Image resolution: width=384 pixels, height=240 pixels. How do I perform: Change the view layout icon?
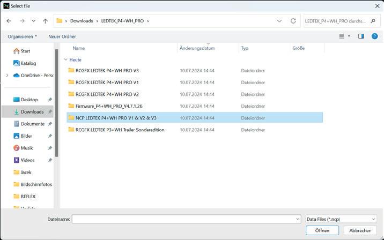342,36
